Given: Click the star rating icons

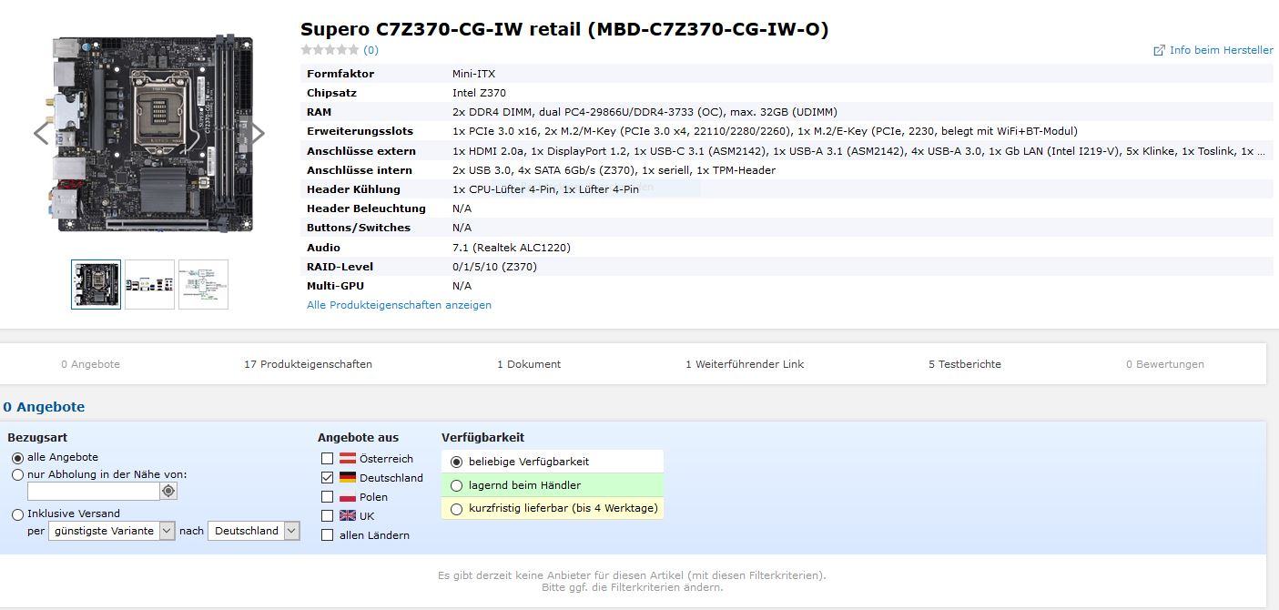Looking at the screenshot, I should (x=330, y=50).
